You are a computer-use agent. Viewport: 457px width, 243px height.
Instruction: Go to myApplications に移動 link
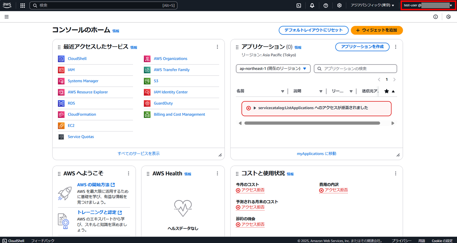pyautogui.click(x=317, y=154)
